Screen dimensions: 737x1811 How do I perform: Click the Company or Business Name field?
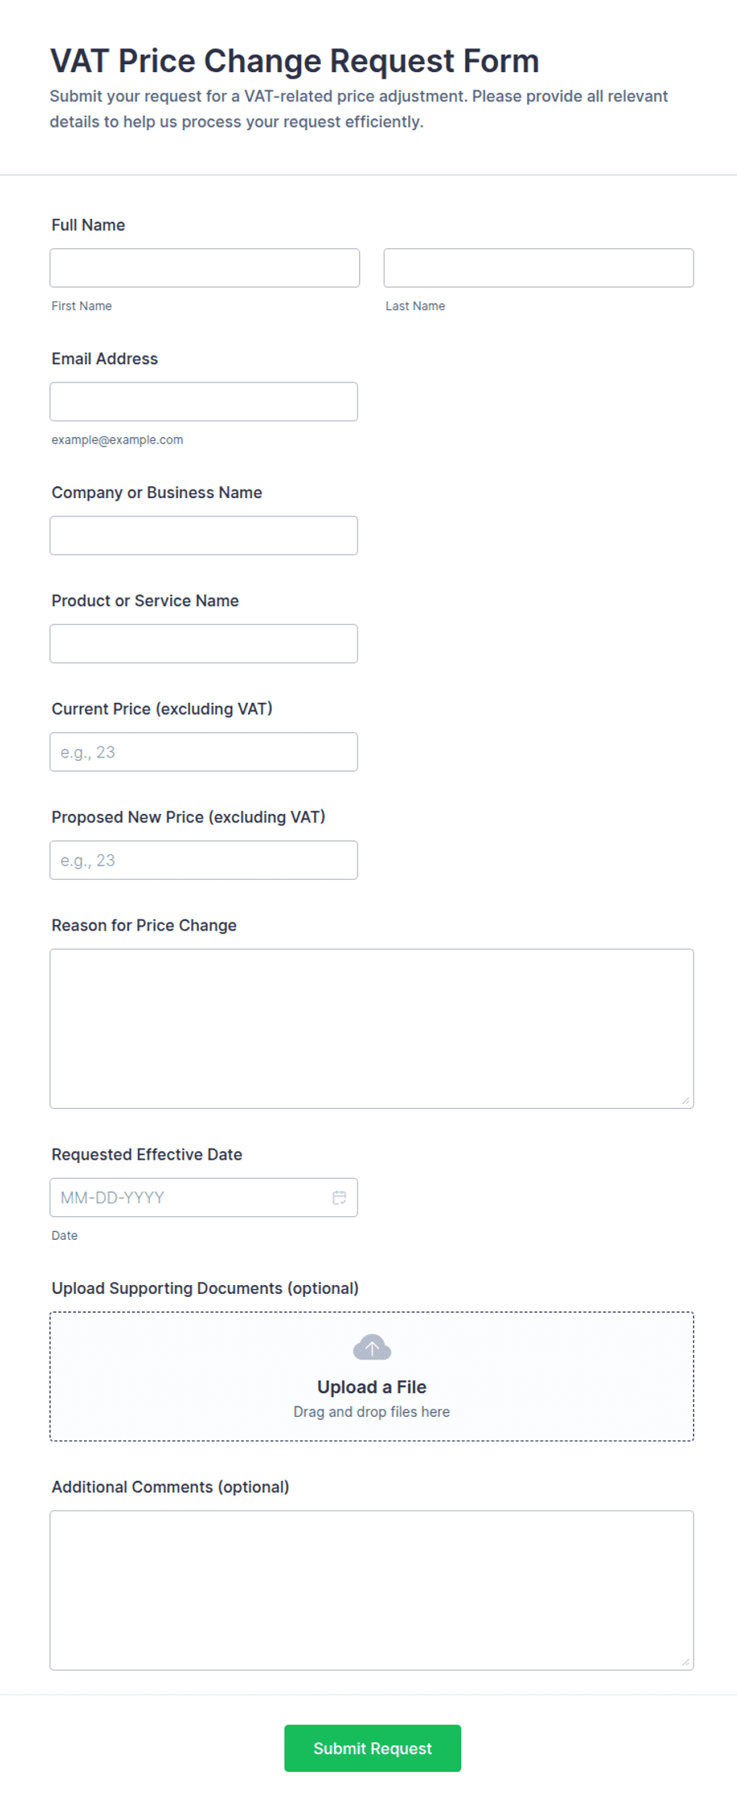click(204, 535)
